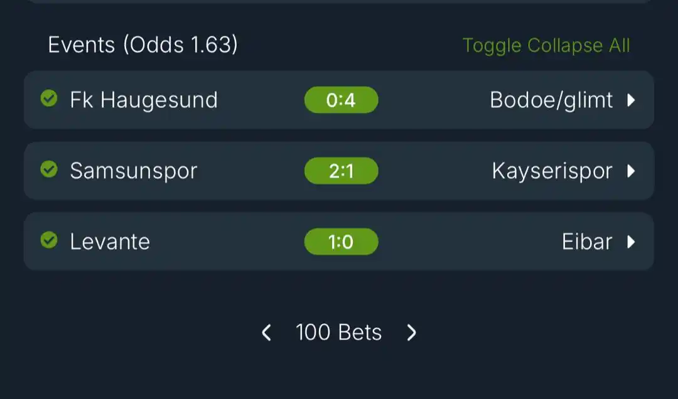This screenshot has height=399, width=678.
Task: Select the Samsunspor team name
Action: tap(134, 171)
